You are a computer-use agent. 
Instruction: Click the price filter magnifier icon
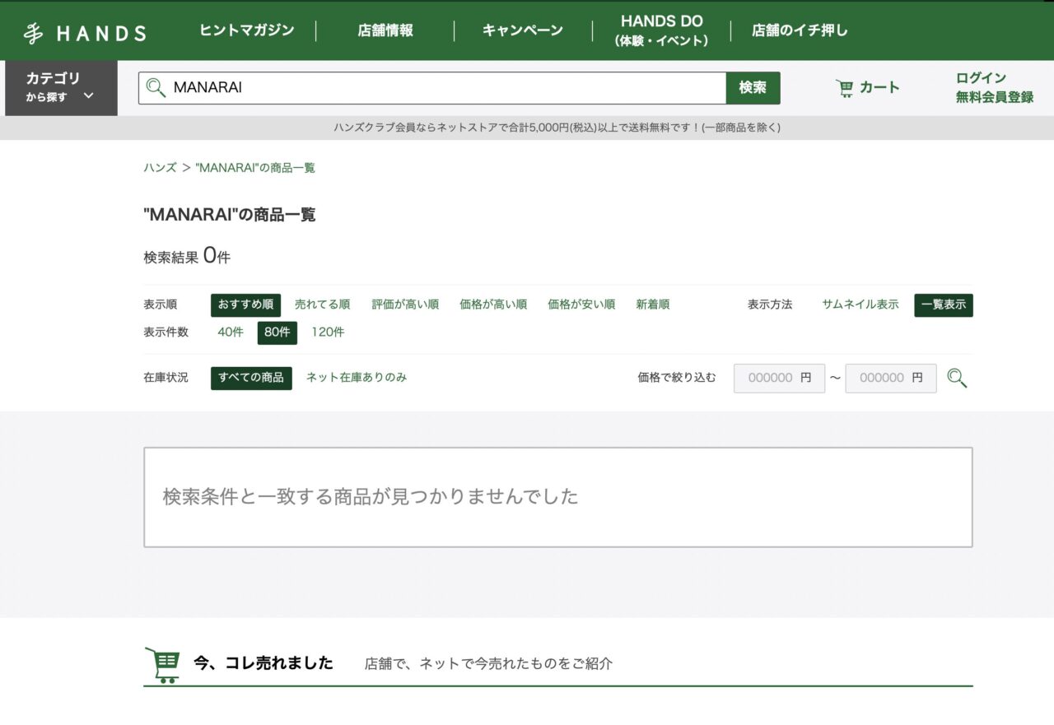957,379
